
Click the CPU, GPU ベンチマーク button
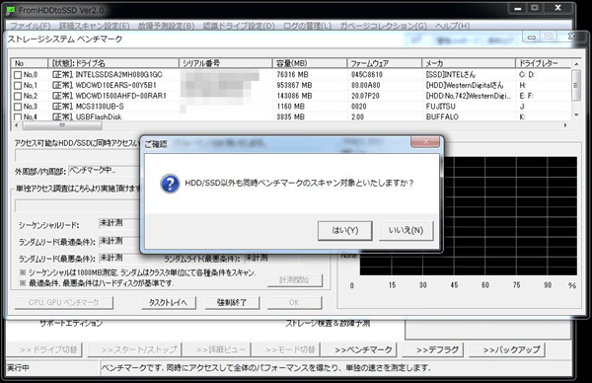63,302
